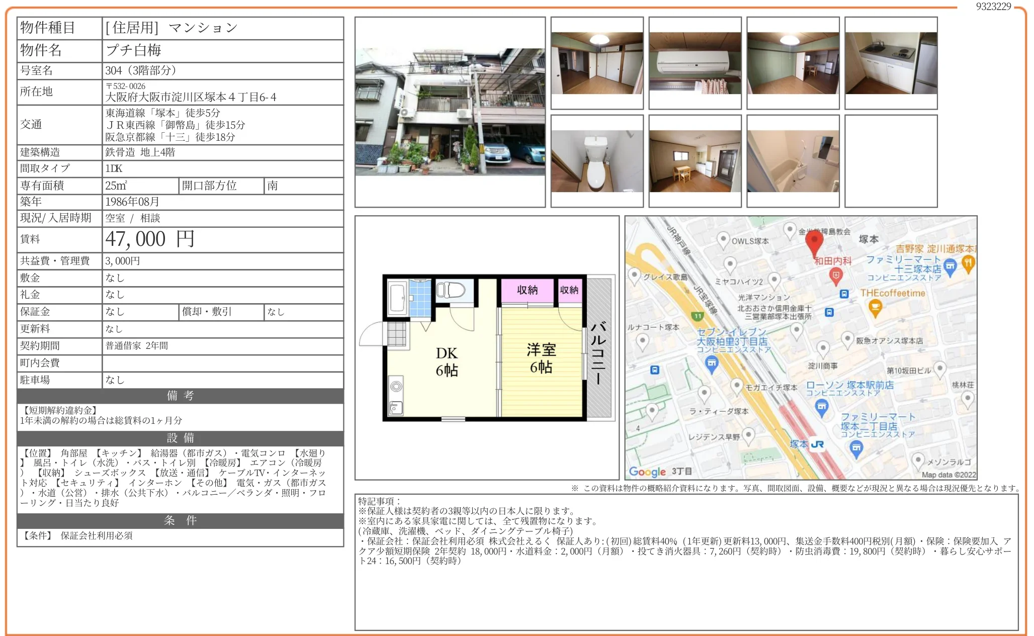Click the Google logo on the map
This screenshot has height=636, width=1034.
click(x=647, y=472)
